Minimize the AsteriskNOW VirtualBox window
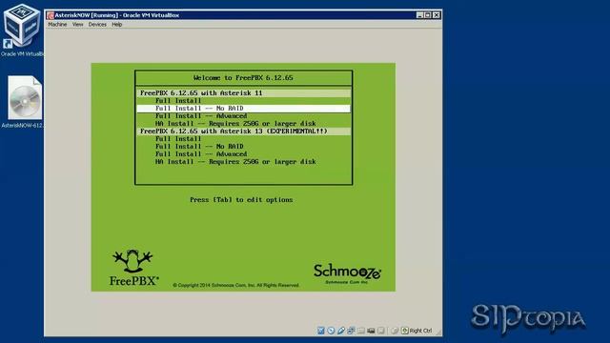610x343 pixels. point(419,15)
